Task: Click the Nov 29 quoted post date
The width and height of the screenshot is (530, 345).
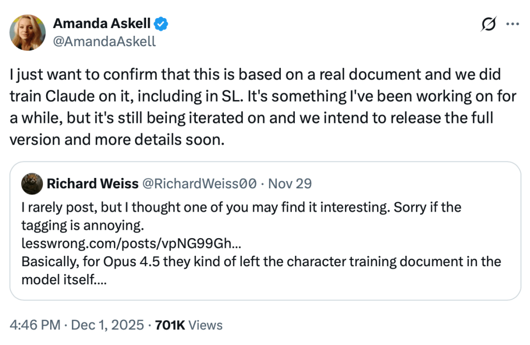Action: point(291,183)
